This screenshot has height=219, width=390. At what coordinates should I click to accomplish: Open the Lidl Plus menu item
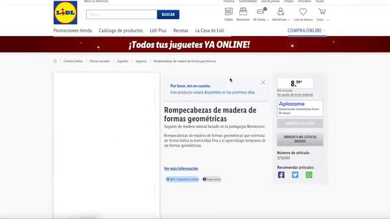[158, 30]
